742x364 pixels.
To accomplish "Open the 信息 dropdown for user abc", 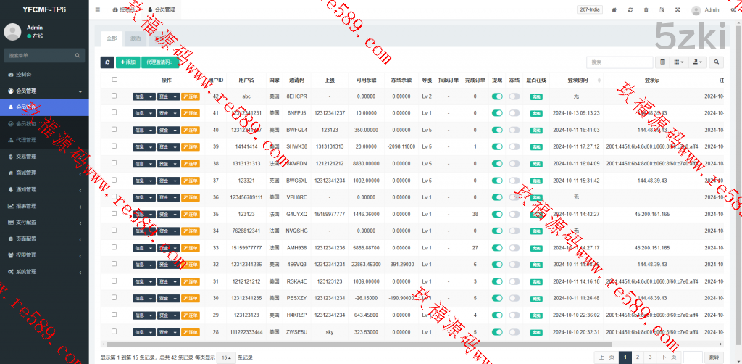I will coord(143,96).
